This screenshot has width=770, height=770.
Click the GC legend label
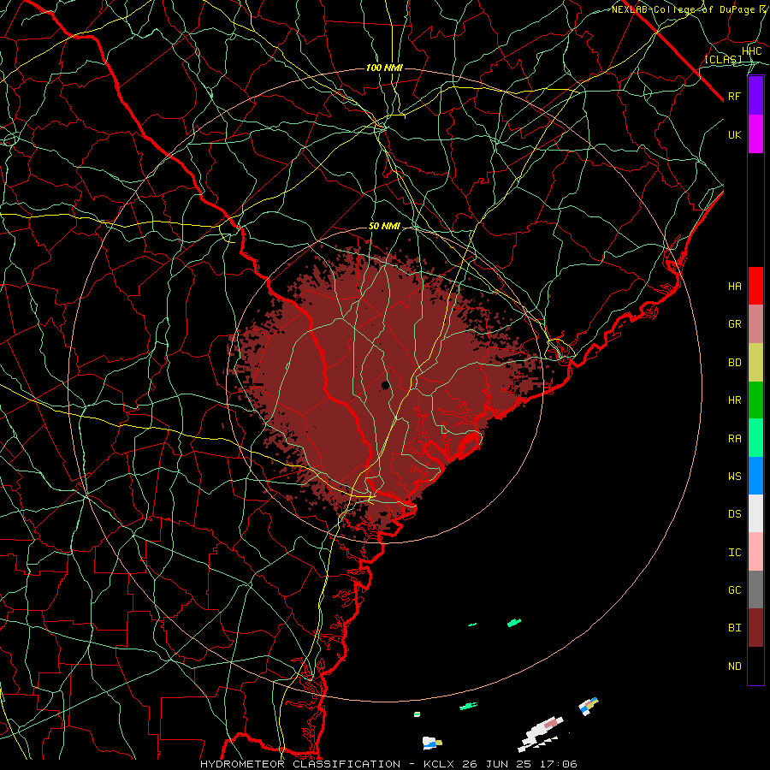[734, 589]
